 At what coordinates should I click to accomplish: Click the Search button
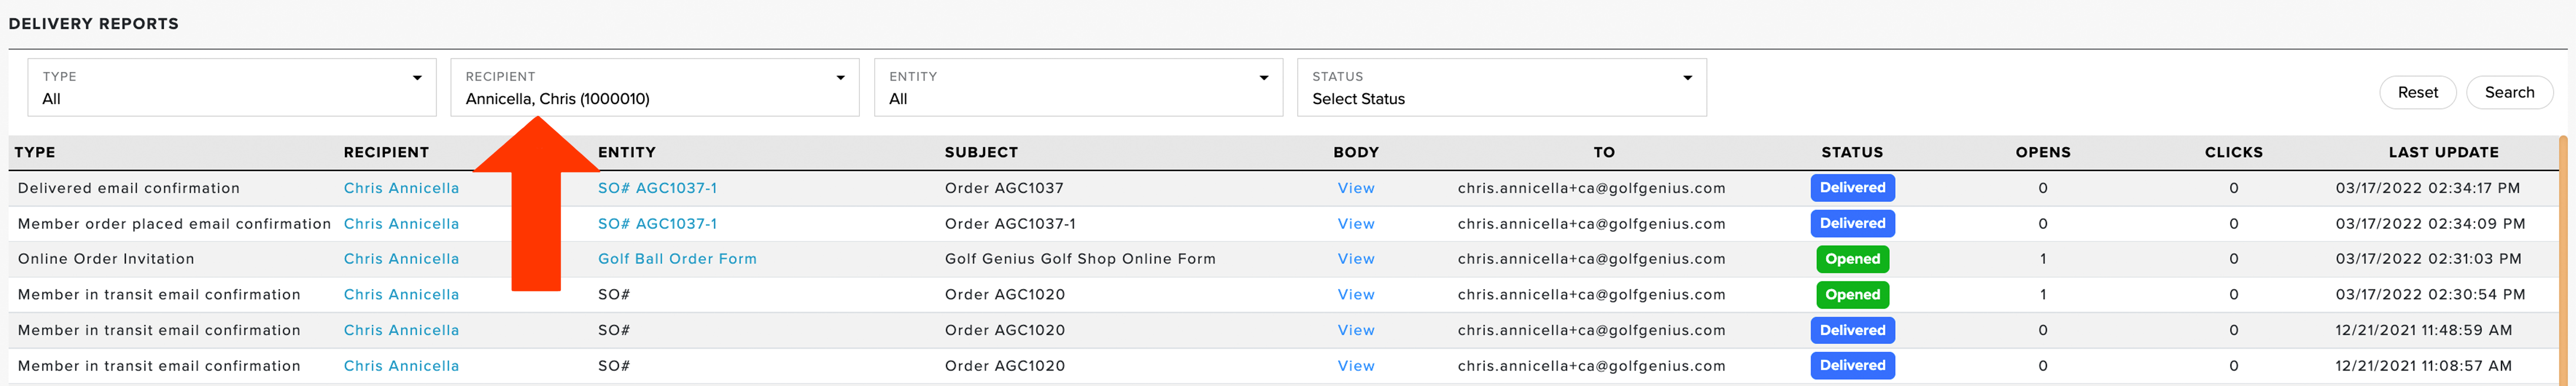coord(2509,92)
